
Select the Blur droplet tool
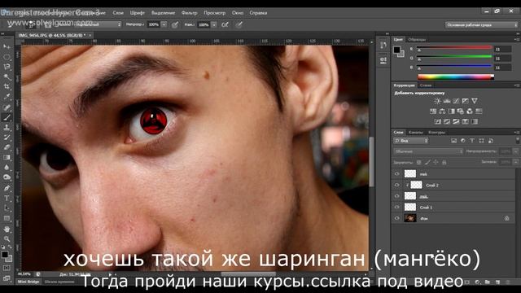coord(7,168)
